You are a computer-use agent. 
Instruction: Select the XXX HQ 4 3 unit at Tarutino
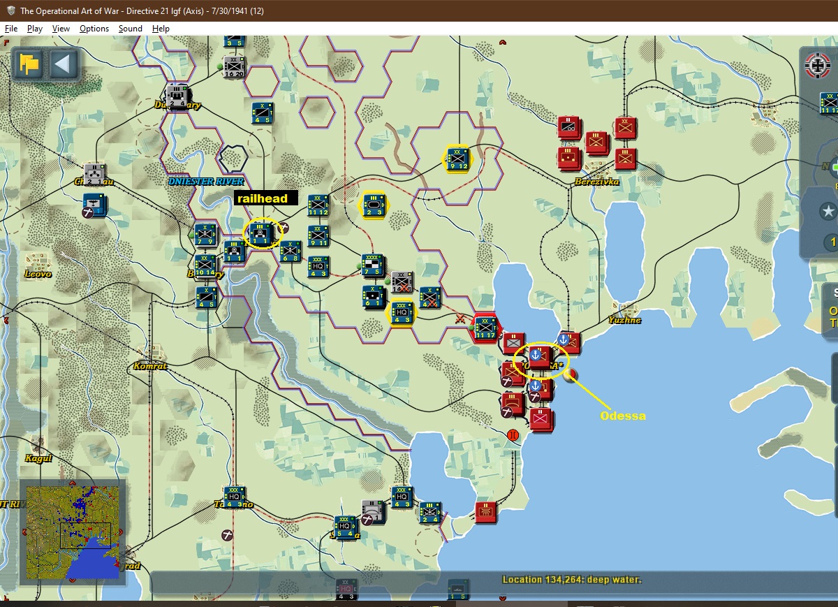(x=234, y=498)
